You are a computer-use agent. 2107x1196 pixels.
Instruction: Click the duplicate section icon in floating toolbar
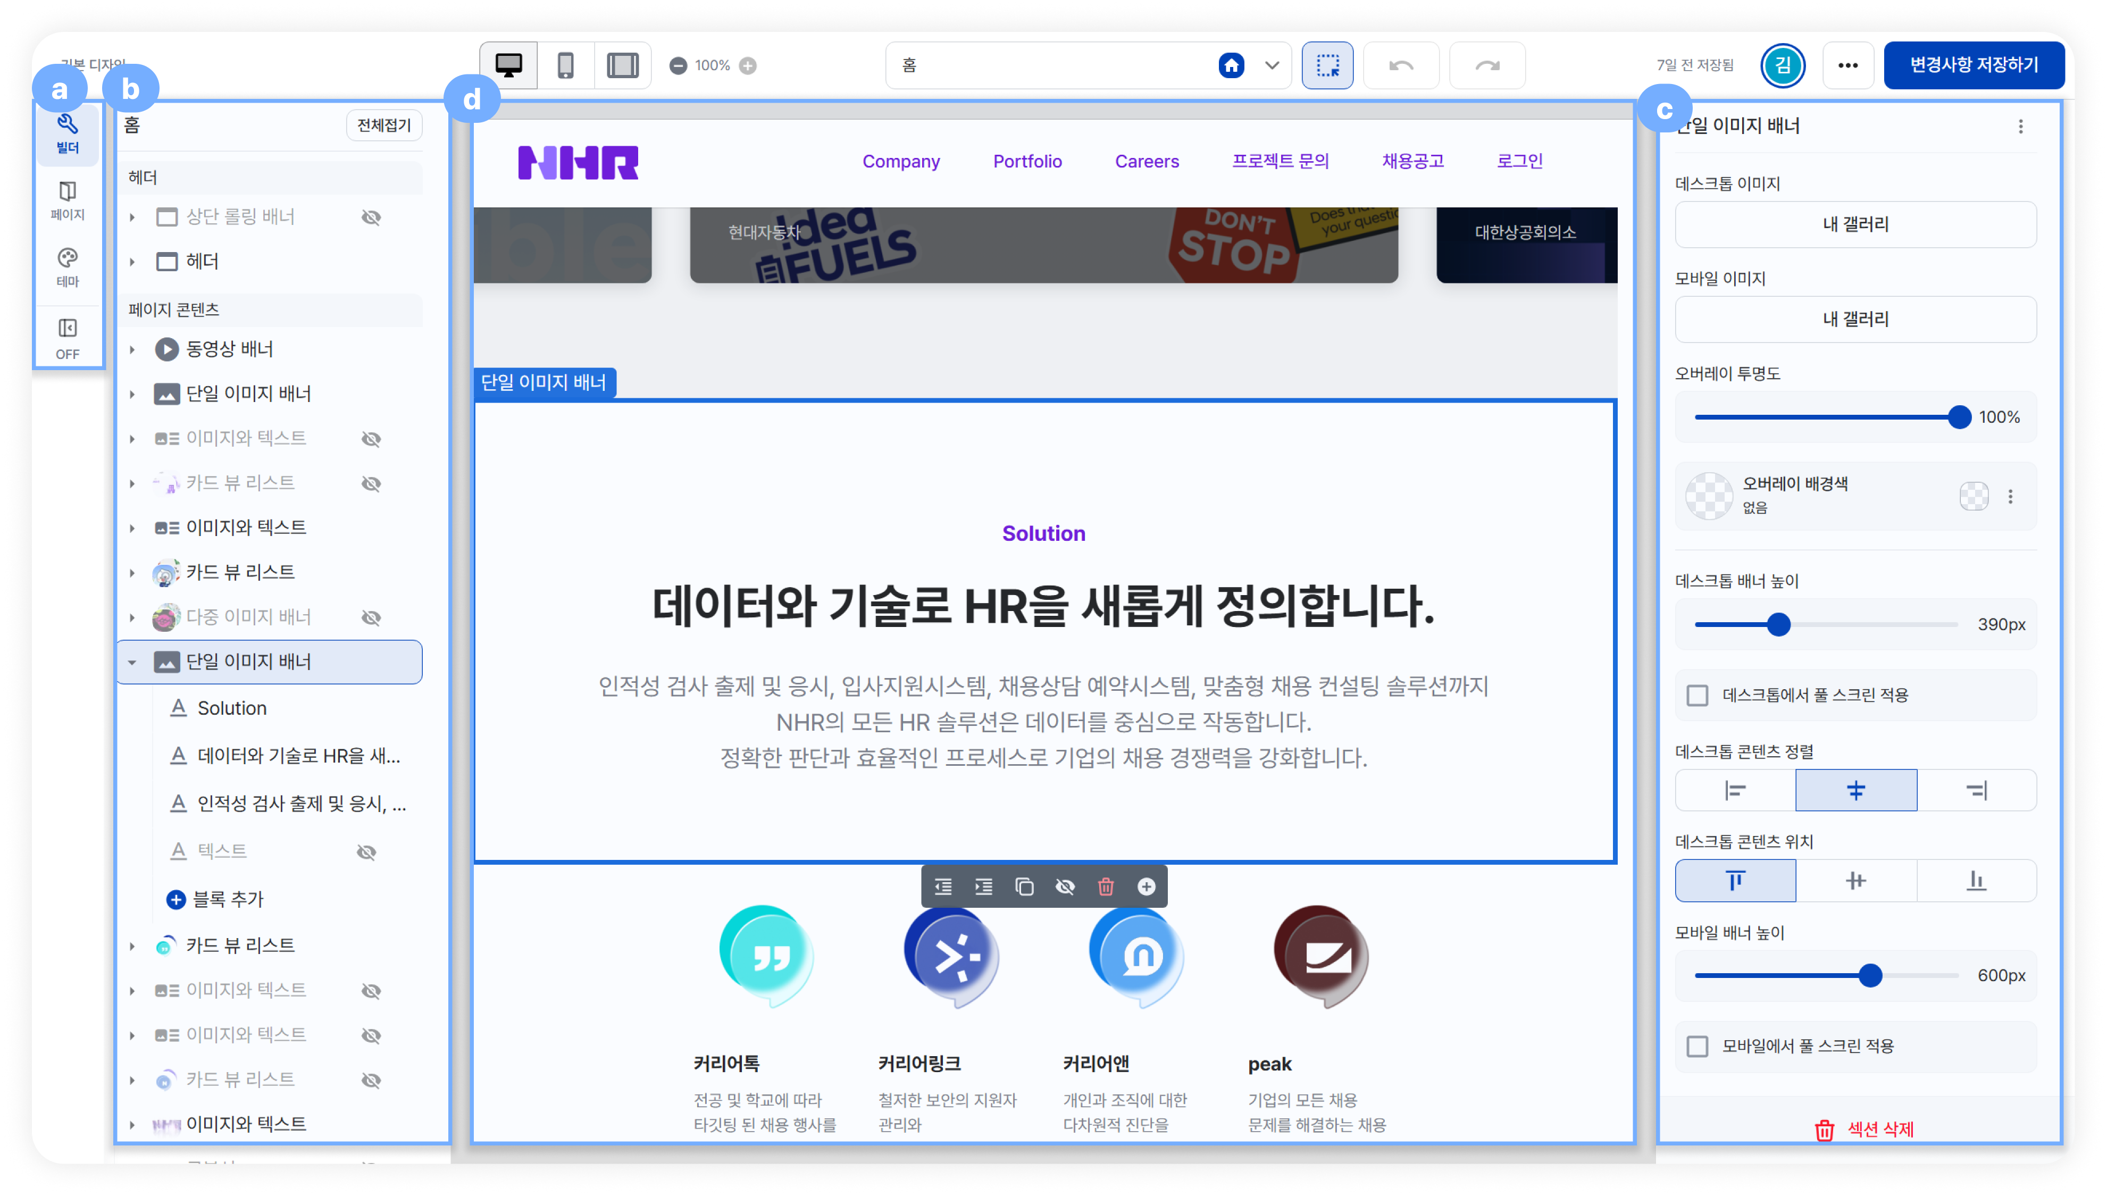1024,886
